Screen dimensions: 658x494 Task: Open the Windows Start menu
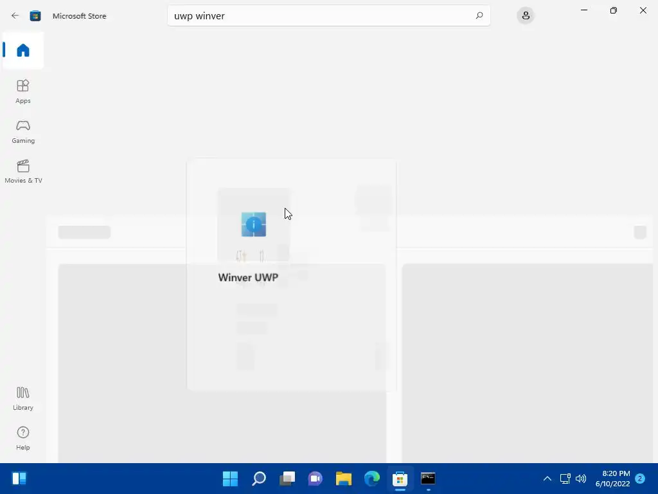pos(231,479)
